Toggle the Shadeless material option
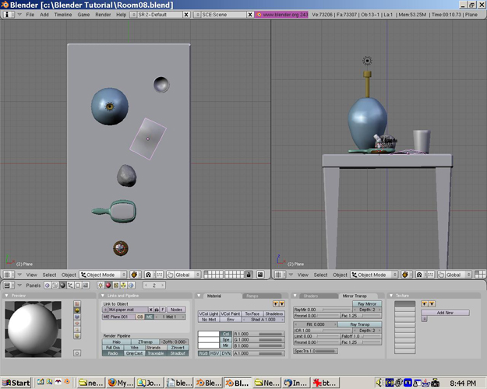Image resolution: width=487 pixels, height=389 pixels. tap(273, 314)
